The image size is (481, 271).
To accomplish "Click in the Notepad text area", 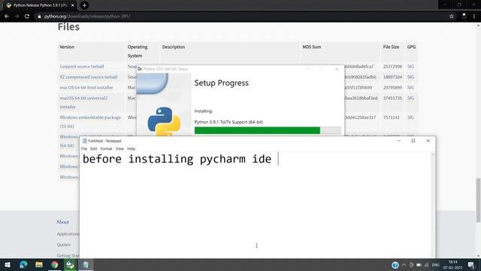I will pos(256,205).
